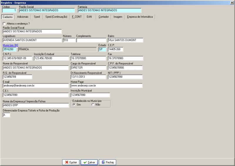Open the Empresa de Informática tab
The height and width of the screenshot is (166, 235).
tap(140, 17)
